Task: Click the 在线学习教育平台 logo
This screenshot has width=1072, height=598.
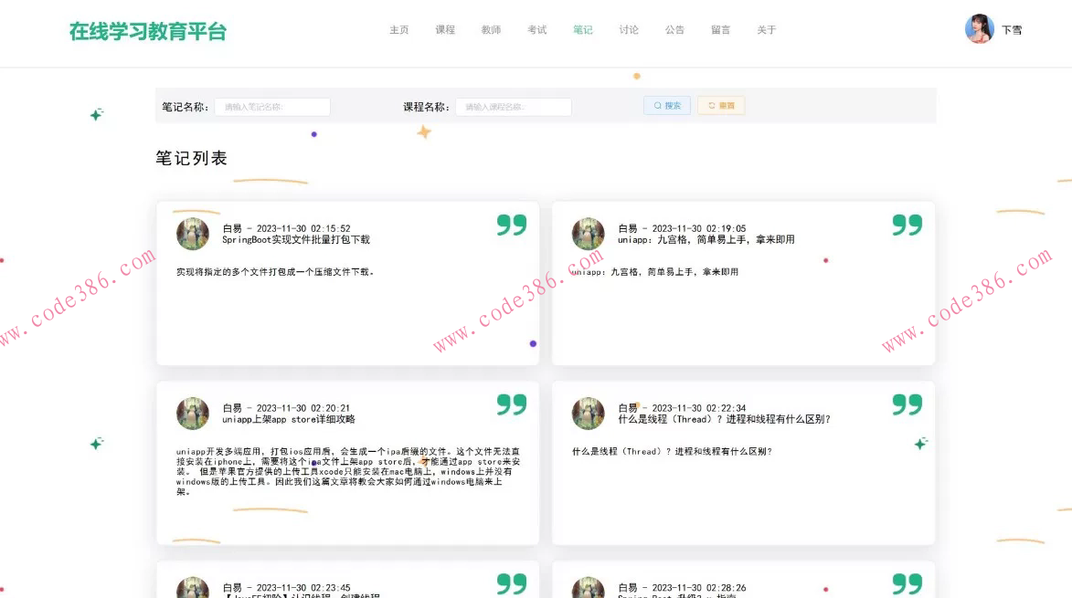Action: [146, 30]
